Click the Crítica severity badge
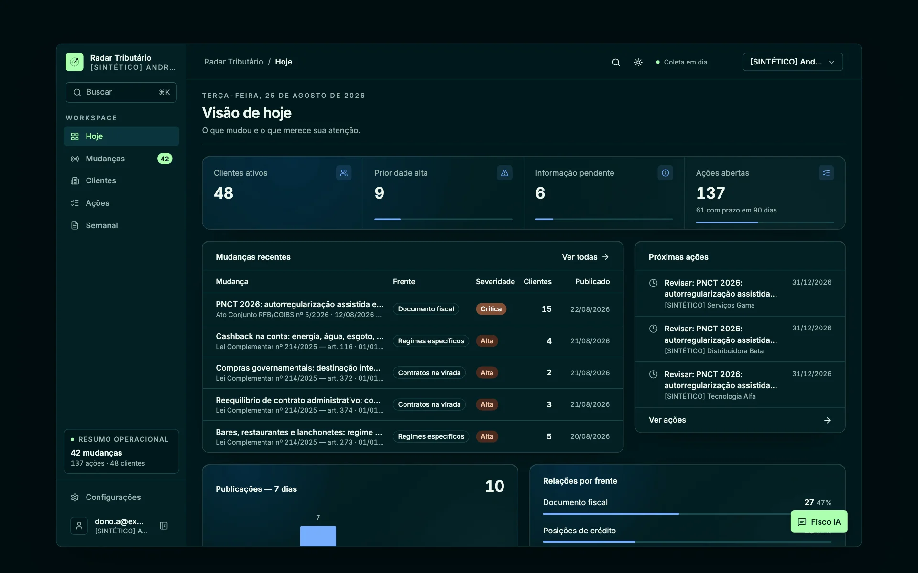The width and height of the screenshot is (918, 573). pyautogui.click(x=491, y=309)
